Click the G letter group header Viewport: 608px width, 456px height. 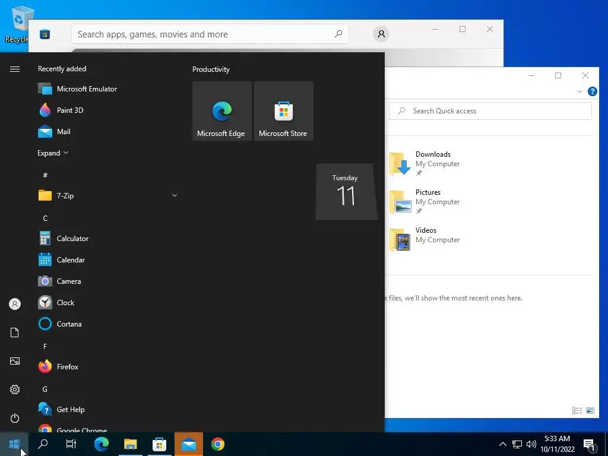coord(45,389)
